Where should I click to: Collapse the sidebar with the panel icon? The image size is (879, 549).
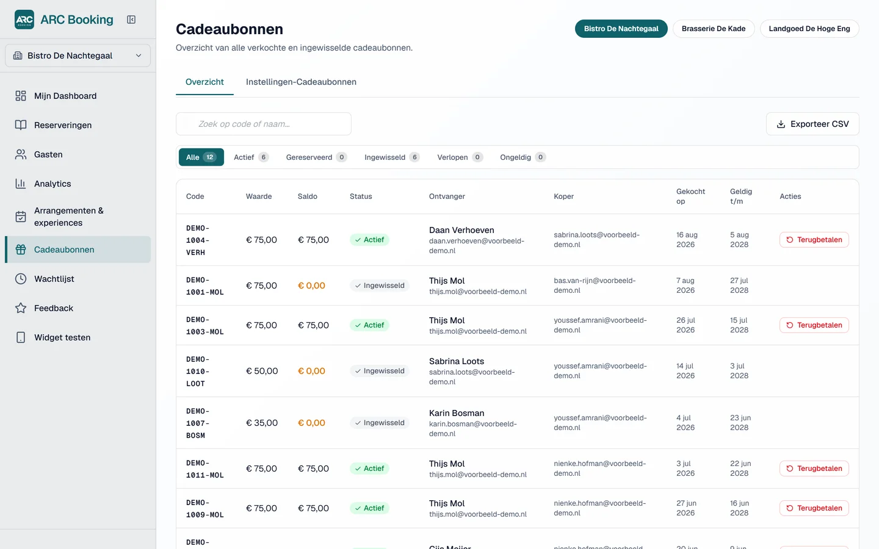(131, 20)
